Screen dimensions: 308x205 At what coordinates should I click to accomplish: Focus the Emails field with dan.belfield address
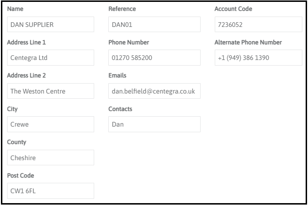point(154,91)
